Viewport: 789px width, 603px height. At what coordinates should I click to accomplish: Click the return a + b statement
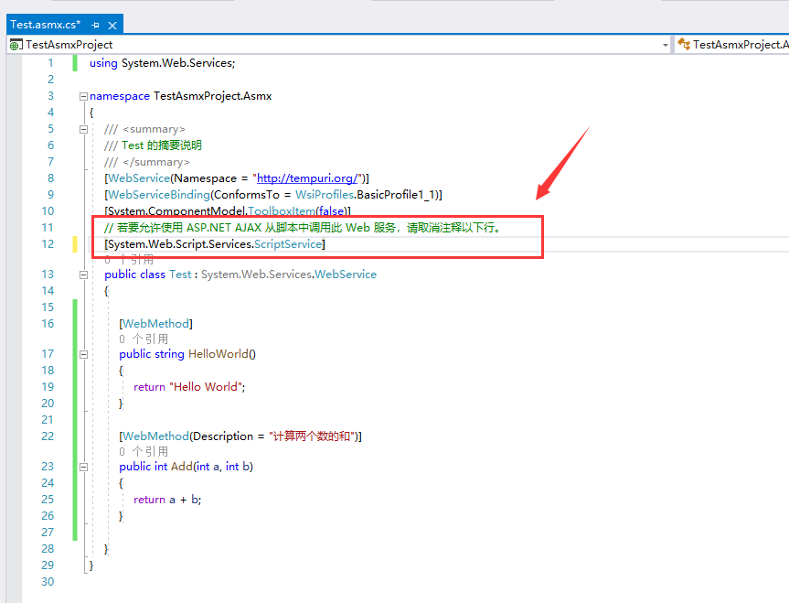167,500
